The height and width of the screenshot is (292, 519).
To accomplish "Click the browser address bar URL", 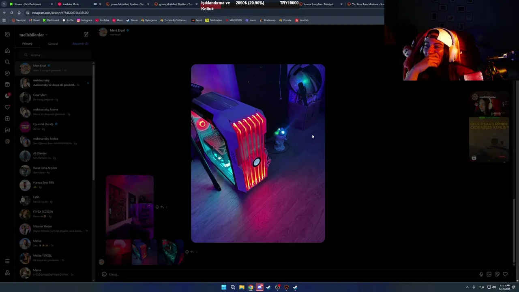I will pos(60,13).
